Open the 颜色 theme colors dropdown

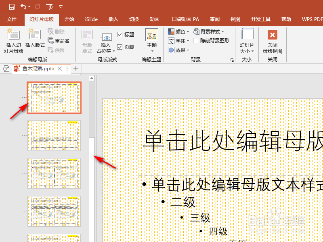tap(178, 31)
